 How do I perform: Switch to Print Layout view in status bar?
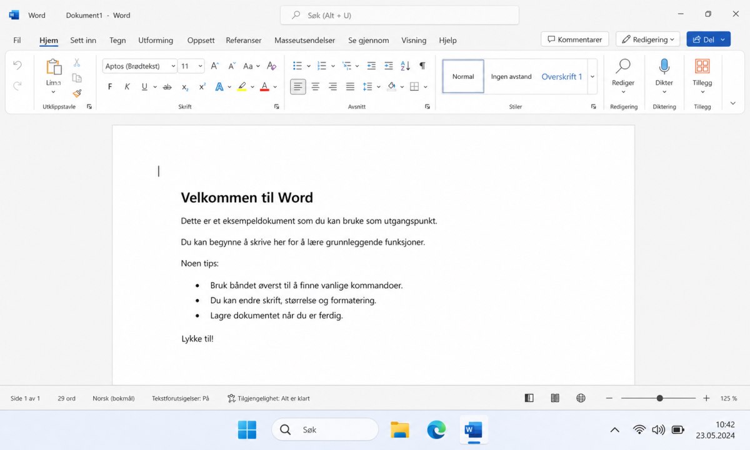[555, 398]
